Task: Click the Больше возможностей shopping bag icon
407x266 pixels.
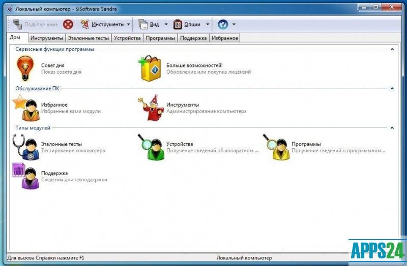Action: [150, 69]
